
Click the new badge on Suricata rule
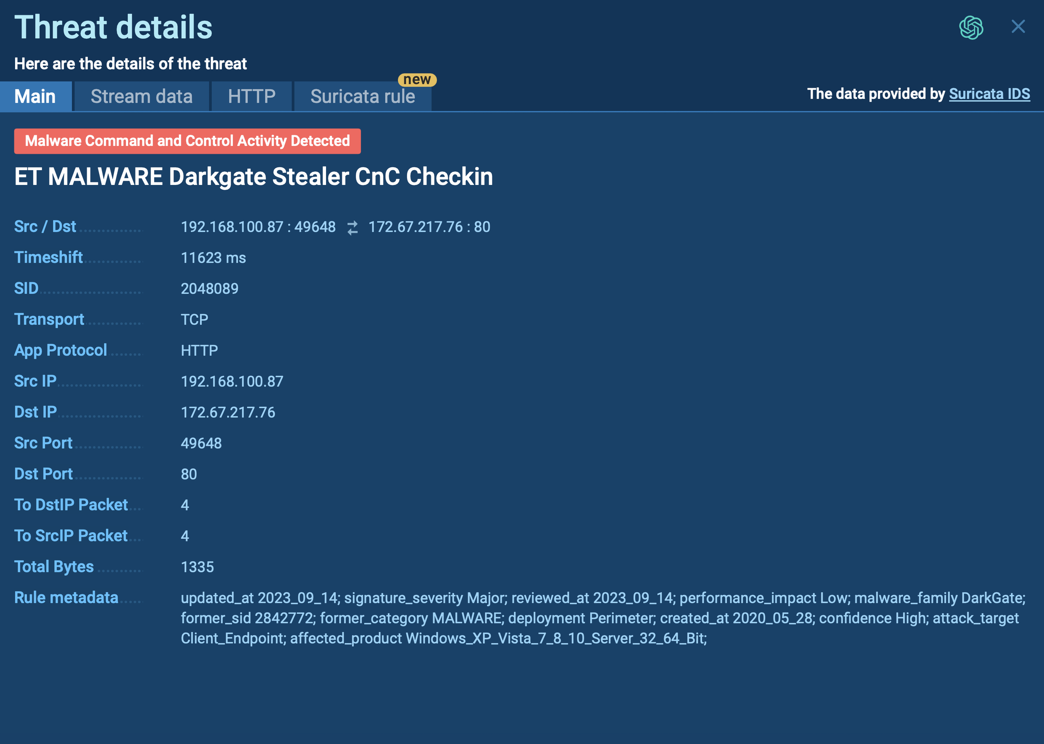[x=415, y=80]
